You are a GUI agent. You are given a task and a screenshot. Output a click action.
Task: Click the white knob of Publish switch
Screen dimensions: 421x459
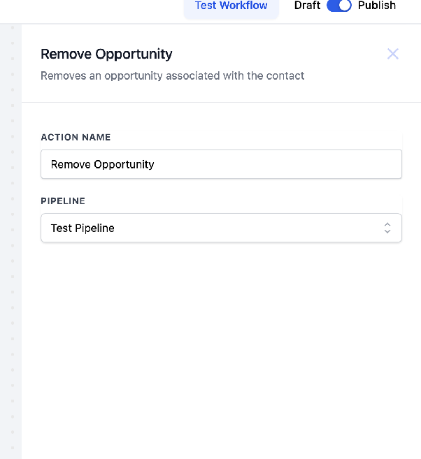[x=345, y=6]
